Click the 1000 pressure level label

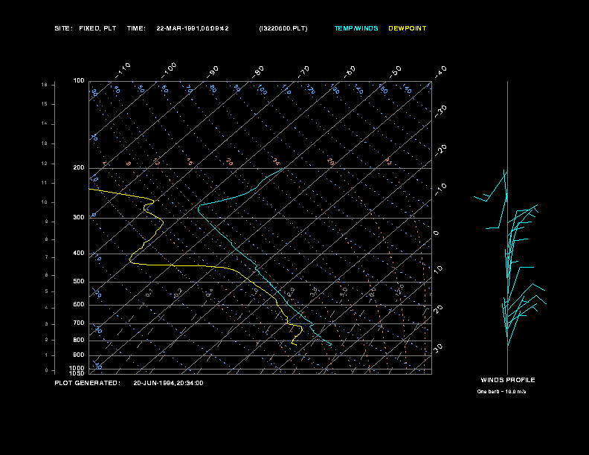click(77, 368)
